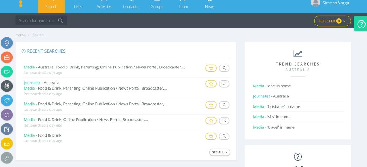Click the search for name input field

[x=37, y=21]
